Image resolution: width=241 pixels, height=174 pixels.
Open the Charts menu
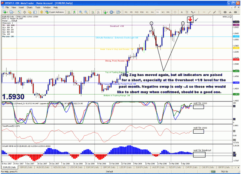[x=30, y=7]
